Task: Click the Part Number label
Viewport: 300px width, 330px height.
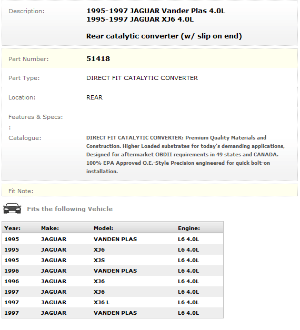Action: 28,59
